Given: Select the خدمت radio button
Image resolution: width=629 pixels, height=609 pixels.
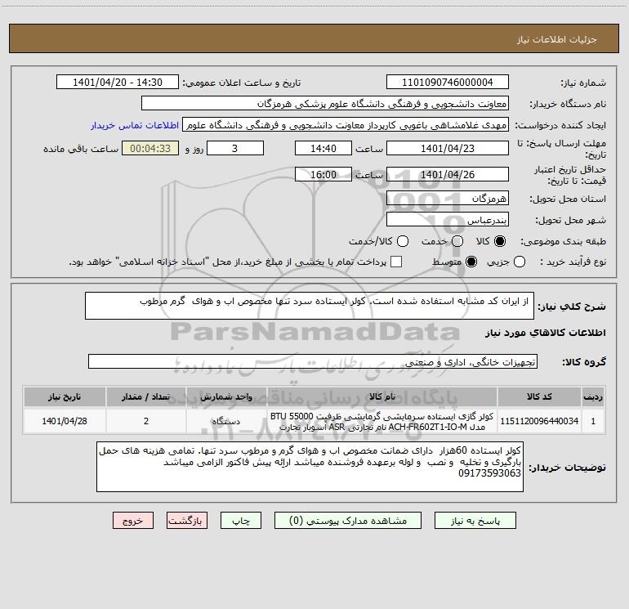Looking at the screenshot, I should tap(457, 241).
